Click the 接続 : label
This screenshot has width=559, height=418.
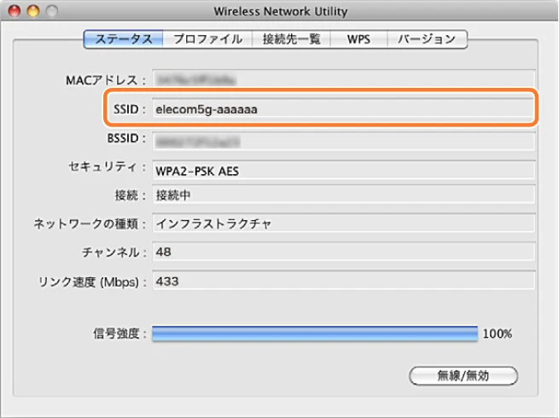(131, 195)
